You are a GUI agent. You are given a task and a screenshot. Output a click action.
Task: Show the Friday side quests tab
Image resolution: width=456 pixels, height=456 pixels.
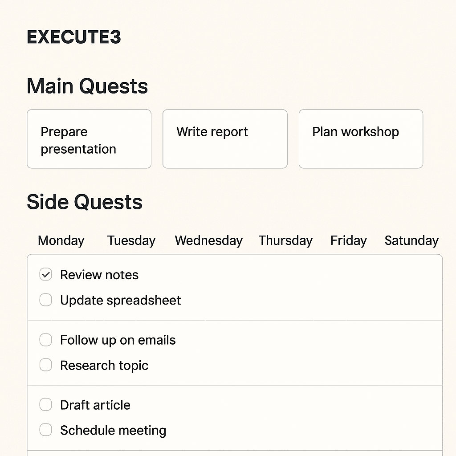point(348,240)
